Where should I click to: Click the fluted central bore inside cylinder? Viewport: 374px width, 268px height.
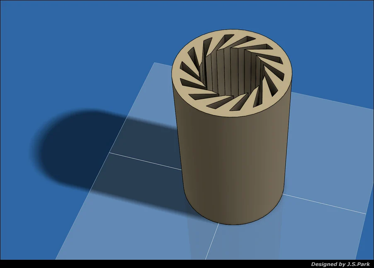[233, 72]
